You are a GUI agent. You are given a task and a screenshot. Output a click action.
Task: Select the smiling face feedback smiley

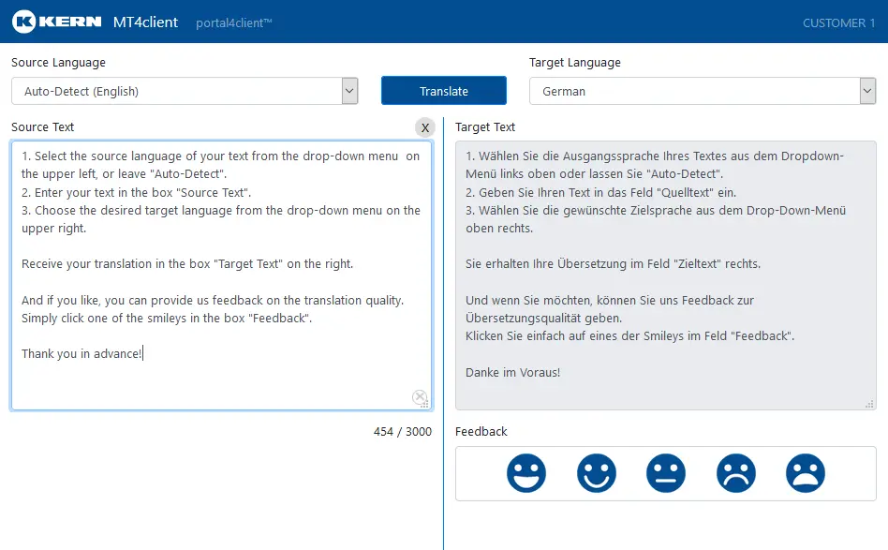(596, 473)
